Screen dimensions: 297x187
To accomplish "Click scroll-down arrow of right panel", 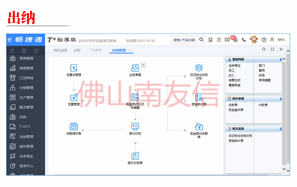I will pos(284,169).
